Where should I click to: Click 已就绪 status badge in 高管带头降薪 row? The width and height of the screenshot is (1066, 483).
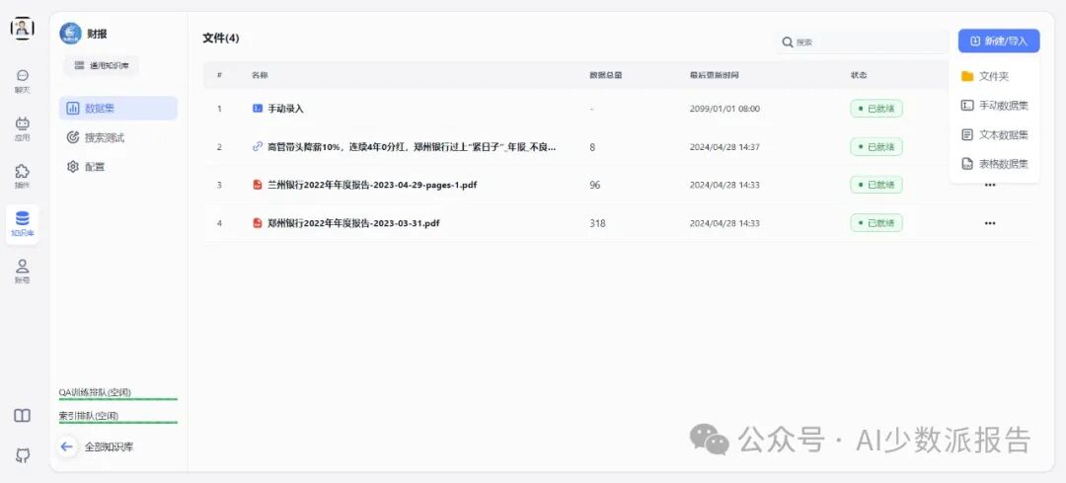pos(876,146)
